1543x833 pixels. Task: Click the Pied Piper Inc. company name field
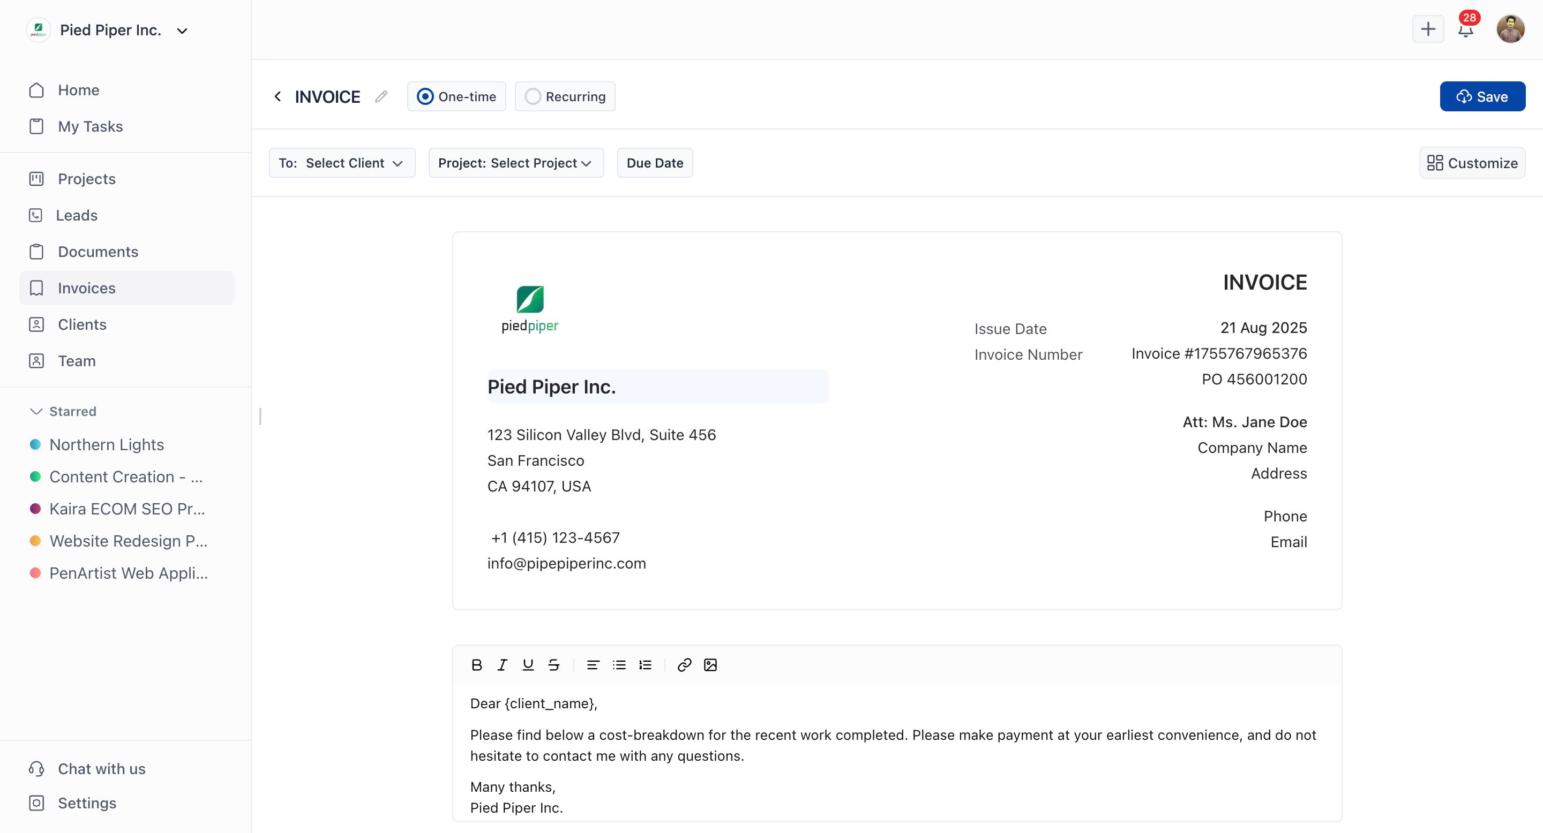pos(657,387)
